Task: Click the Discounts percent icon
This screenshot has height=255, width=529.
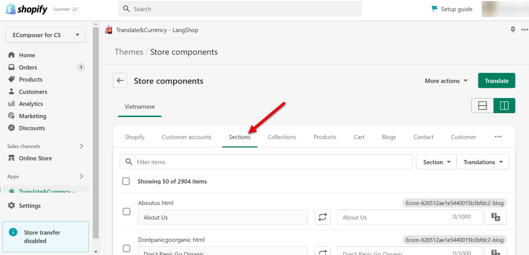Action: point(11,128)
